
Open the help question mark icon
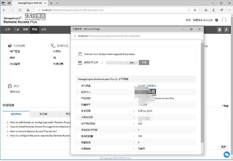click(217, 20)
